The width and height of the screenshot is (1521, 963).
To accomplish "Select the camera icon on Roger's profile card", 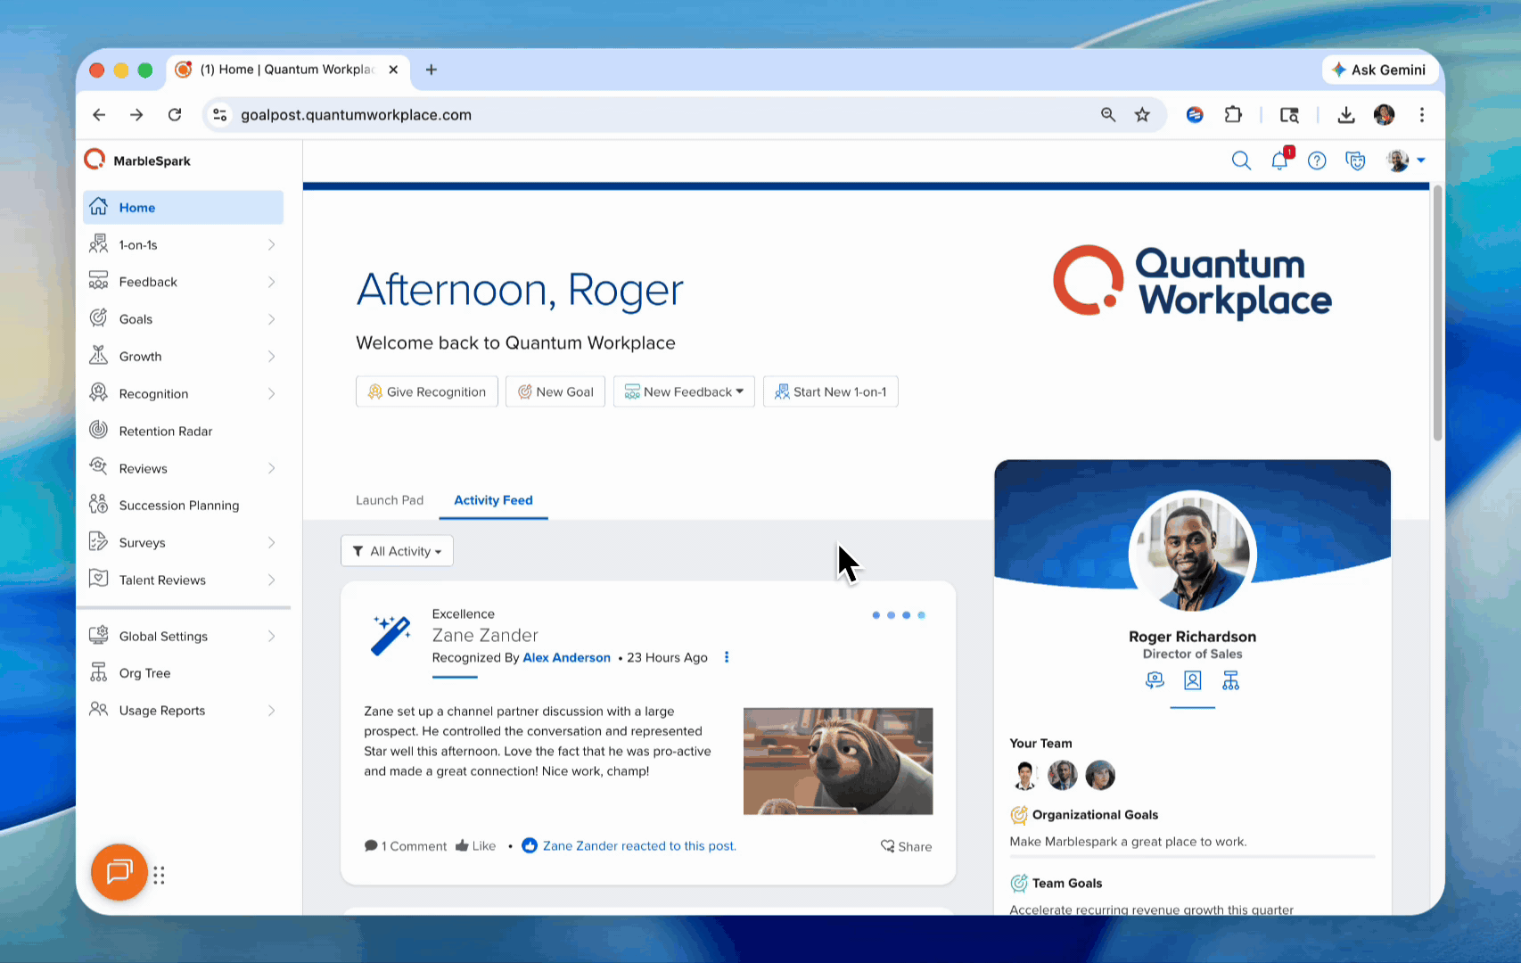I will point(1155,680).
